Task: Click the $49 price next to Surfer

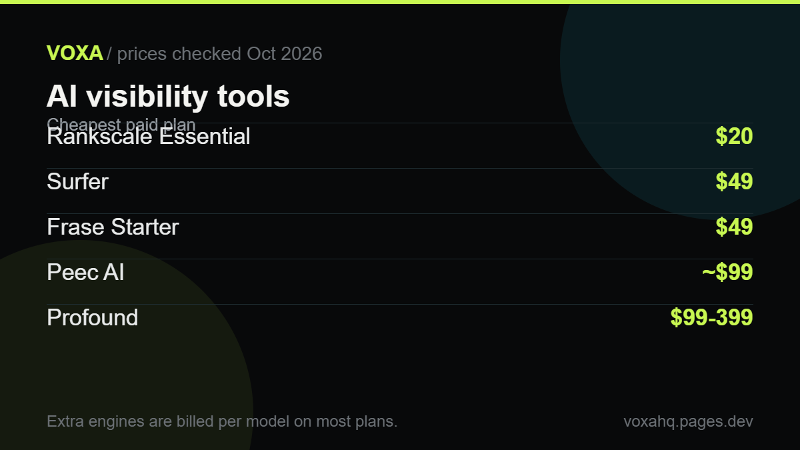Action: [734, 181]
